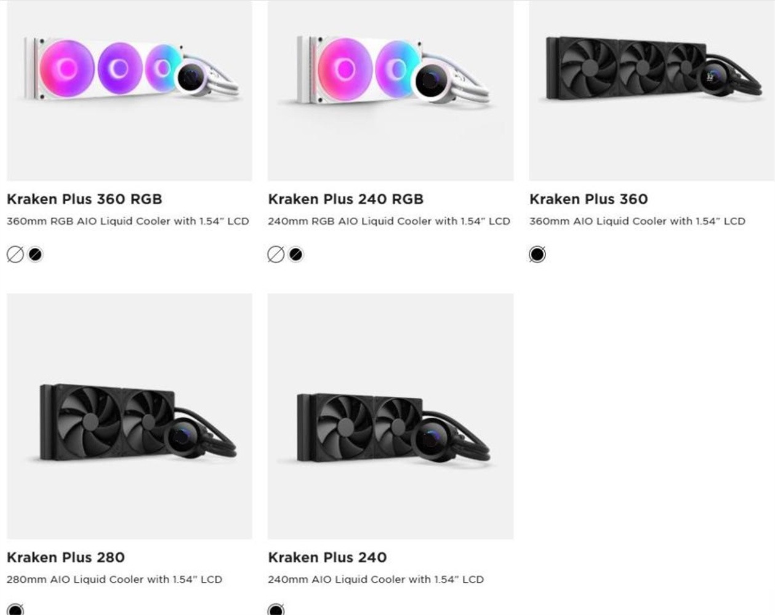Go to the Kraken Plus 360 title link

coord(588,199)
